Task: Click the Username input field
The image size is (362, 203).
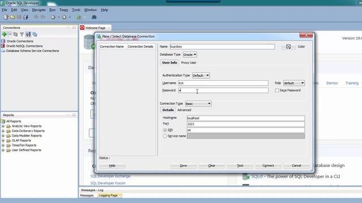Action: (x=223, y=83)
